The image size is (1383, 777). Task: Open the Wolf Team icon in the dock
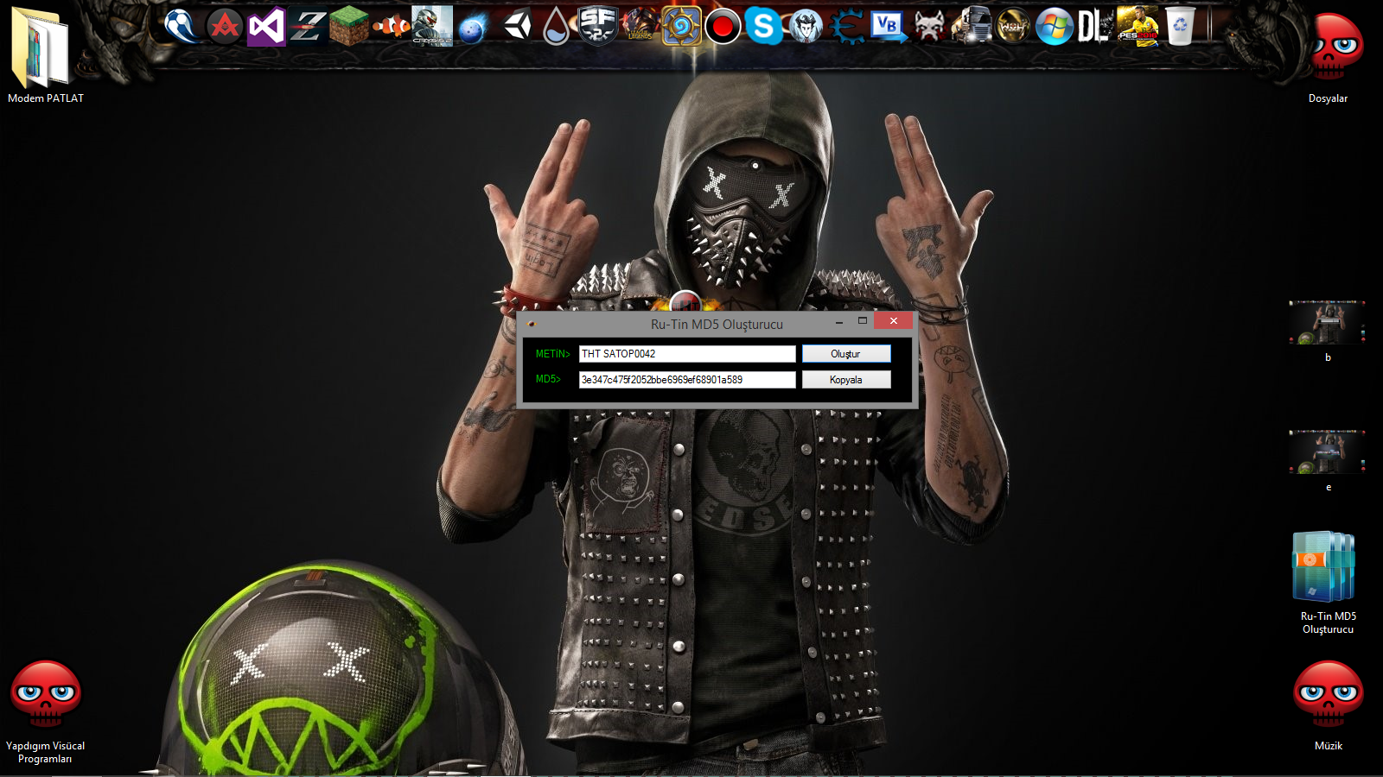tap(1013, 27)
